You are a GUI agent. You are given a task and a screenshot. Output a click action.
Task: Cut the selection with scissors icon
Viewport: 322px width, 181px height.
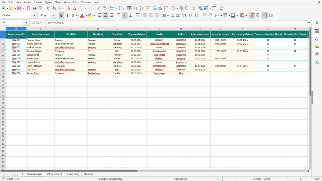(x=48, y=8)
